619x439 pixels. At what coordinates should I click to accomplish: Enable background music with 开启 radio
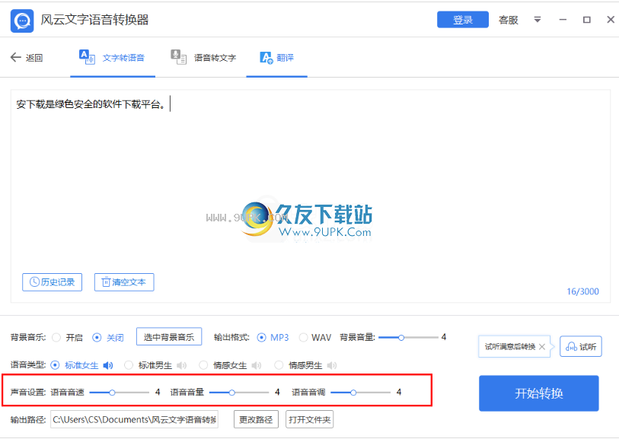pyautogui.click(x=56, y=338)
